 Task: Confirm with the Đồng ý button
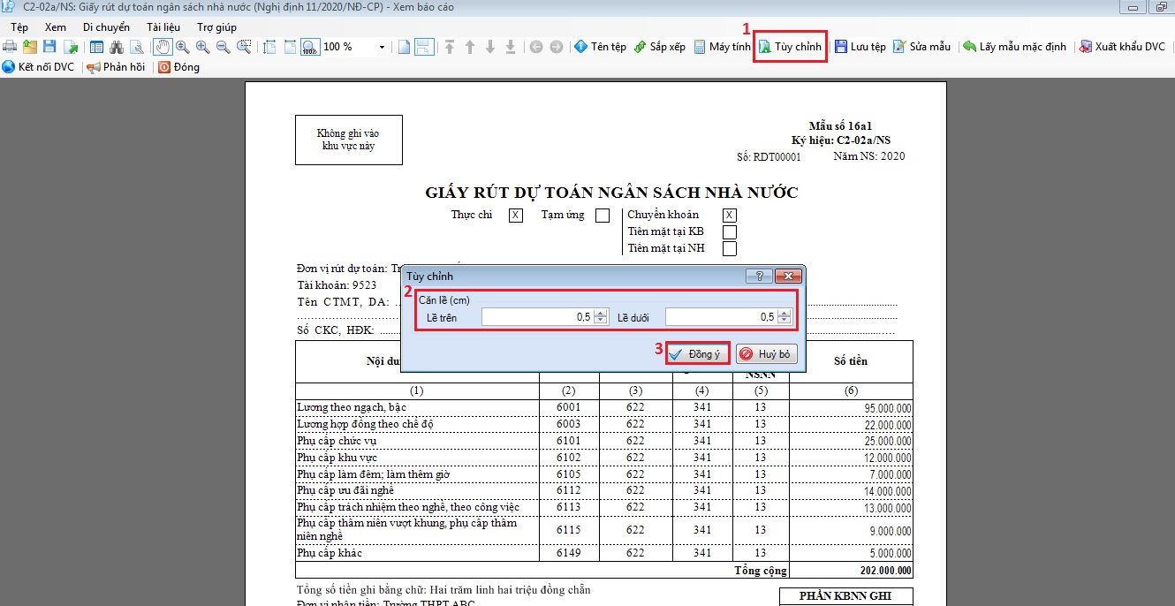pyautogui.click(x=698, y=354)
